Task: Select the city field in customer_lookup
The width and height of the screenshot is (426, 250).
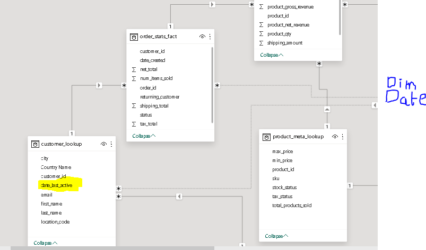Action: pyautogui.click(x=45, y=158)
